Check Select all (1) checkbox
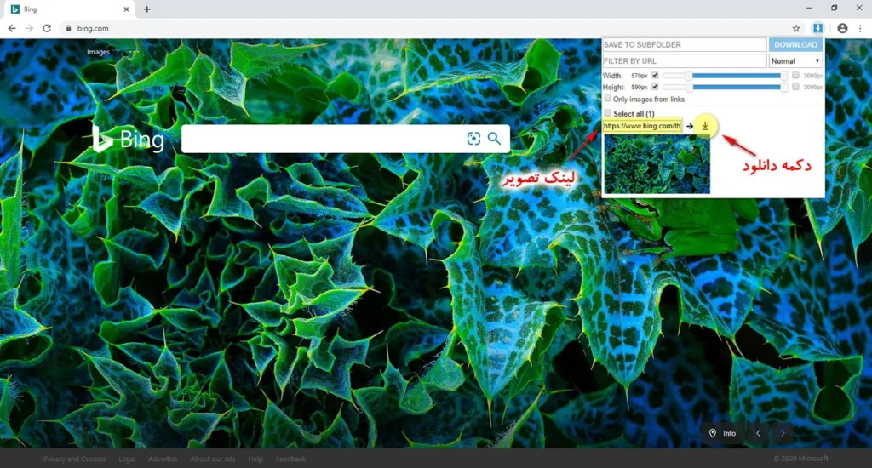The height and width of the screenshot is (468, 872). [608, 113]
